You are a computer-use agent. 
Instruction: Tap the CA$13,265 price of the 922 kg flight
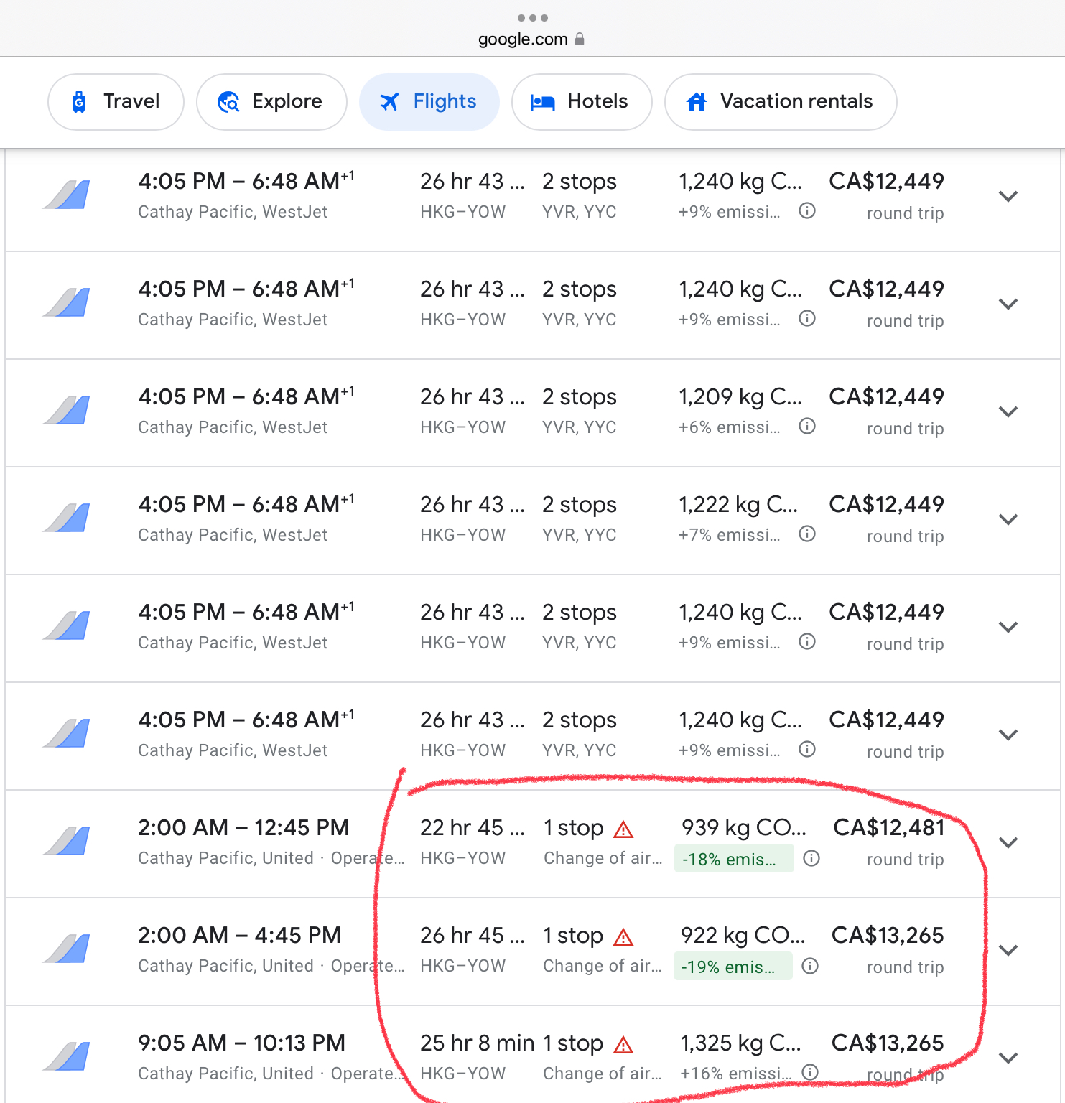888,936
